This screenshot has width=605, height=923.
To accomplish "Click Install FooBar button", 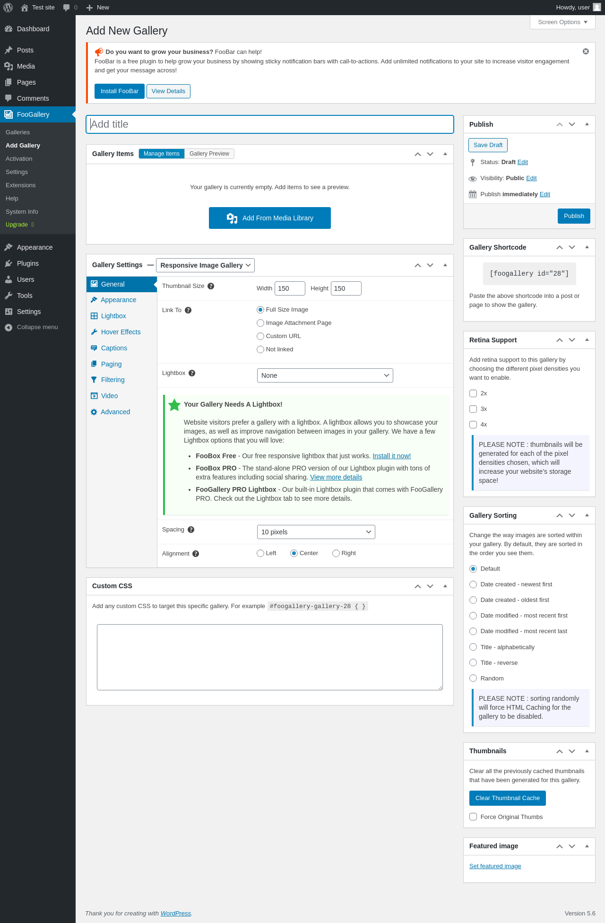I will coord(120,91).
